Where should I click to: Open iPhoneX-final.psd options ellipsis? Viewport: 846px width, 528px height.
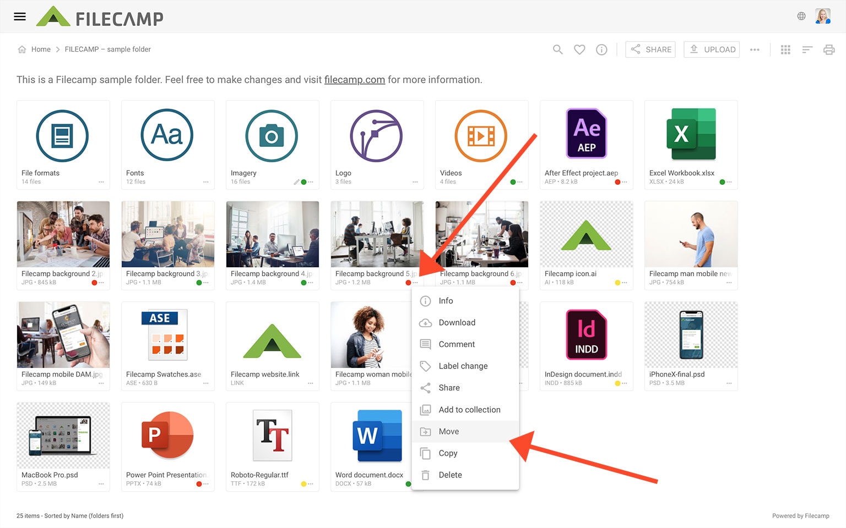tap(729, 383)
